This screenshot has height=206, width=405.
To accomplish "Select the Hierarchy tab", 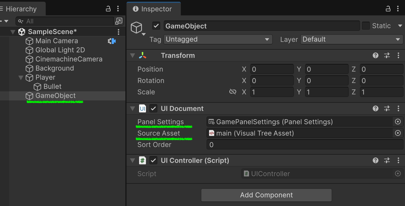I will (x=21, y=9).
